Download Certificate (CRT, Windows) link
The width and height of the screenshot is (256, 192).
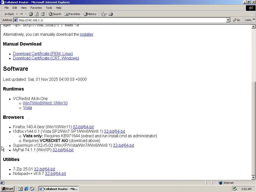click(46, 58)
